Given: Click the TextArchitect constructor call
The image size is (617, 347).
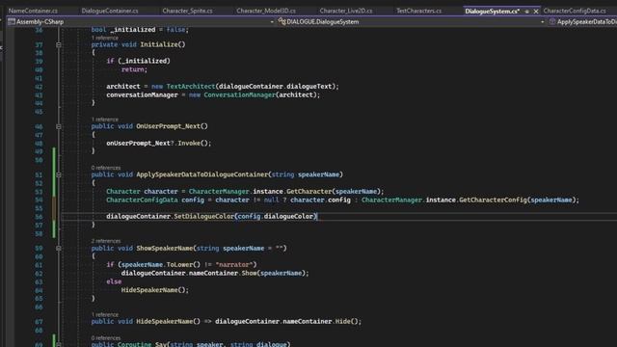Looking at the screenshot, I should click(253, 86).
